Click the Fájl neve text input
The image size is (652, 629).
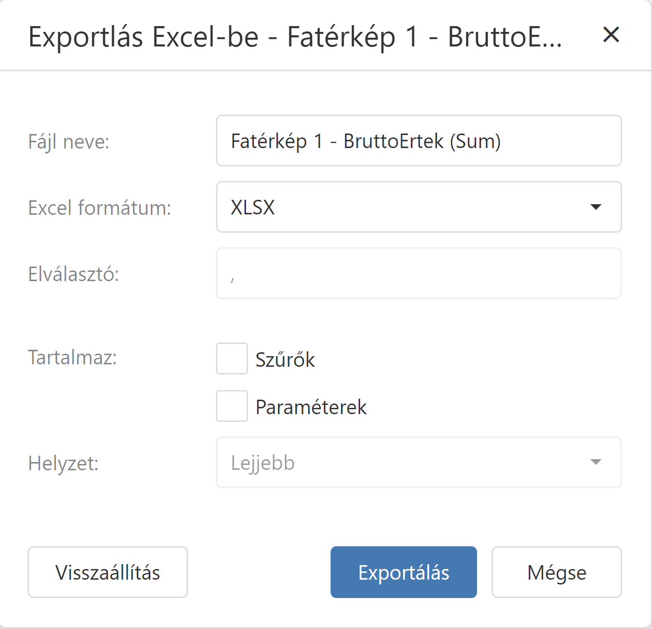419,141
